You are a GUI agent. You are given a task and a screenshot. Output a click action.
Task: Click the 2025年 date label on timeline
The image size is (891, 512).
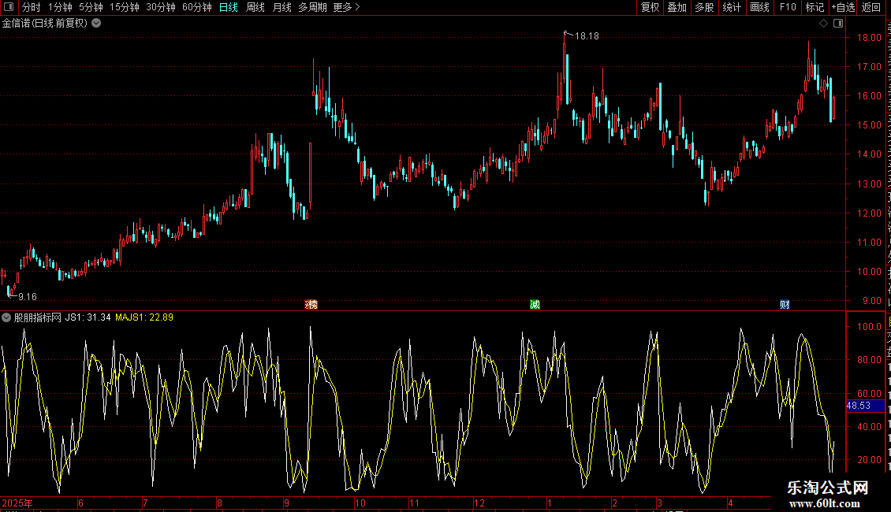coord(17,503)
